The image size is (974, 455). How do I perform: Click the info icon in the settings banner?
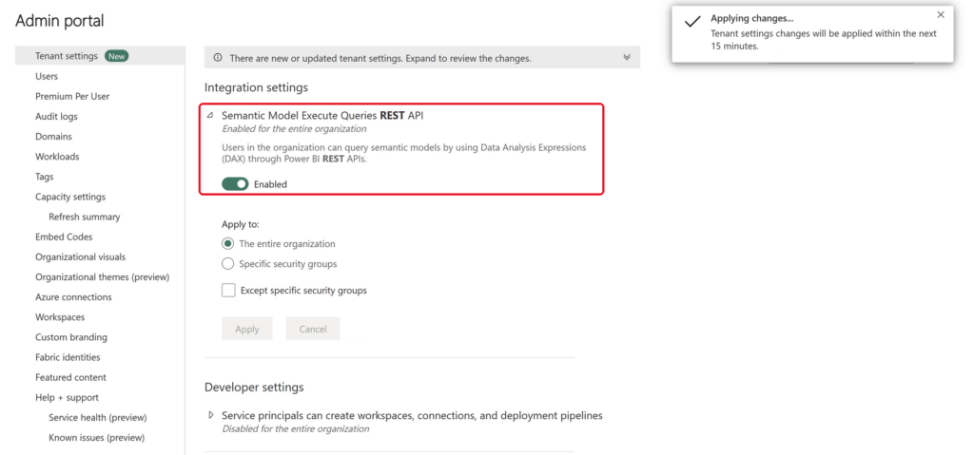(x=218, y=58)
